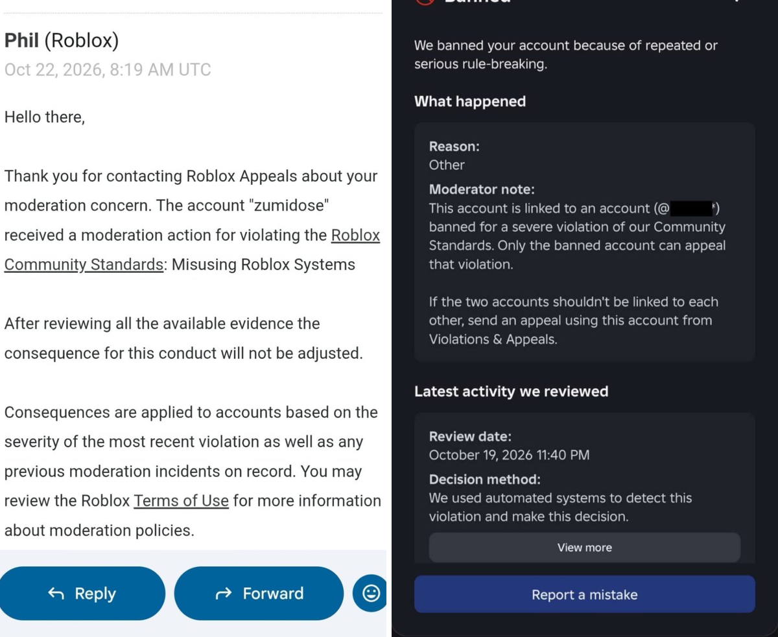
Task: Open the Terms of Use link
Action: [182, 501]
